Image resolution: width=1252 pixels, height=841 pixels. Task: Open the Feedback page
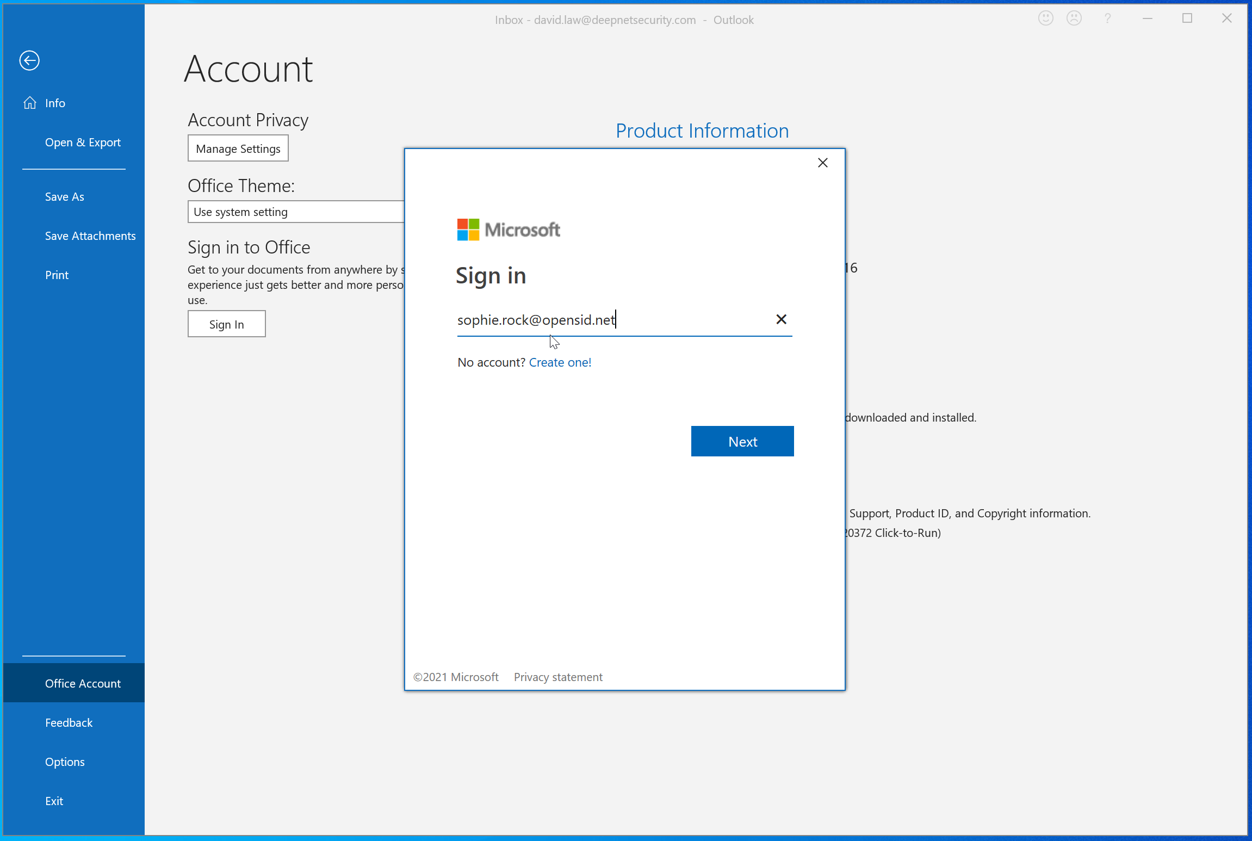pos(69,722)
